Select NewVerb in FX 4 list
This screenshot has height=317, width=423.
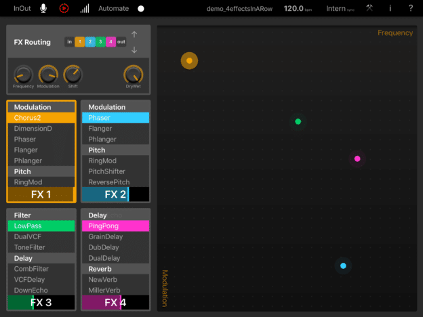(x=115, y=280)
